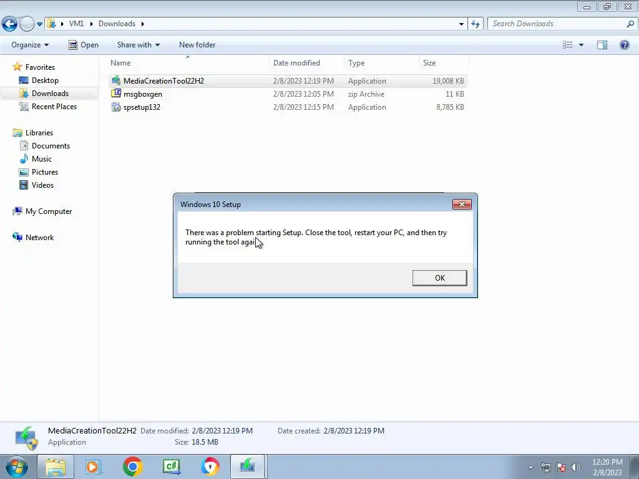The image size is (639, 479).
Task: Open the shield browser taskbar icon
Action: pyautogui.click(x=210, y=467)
